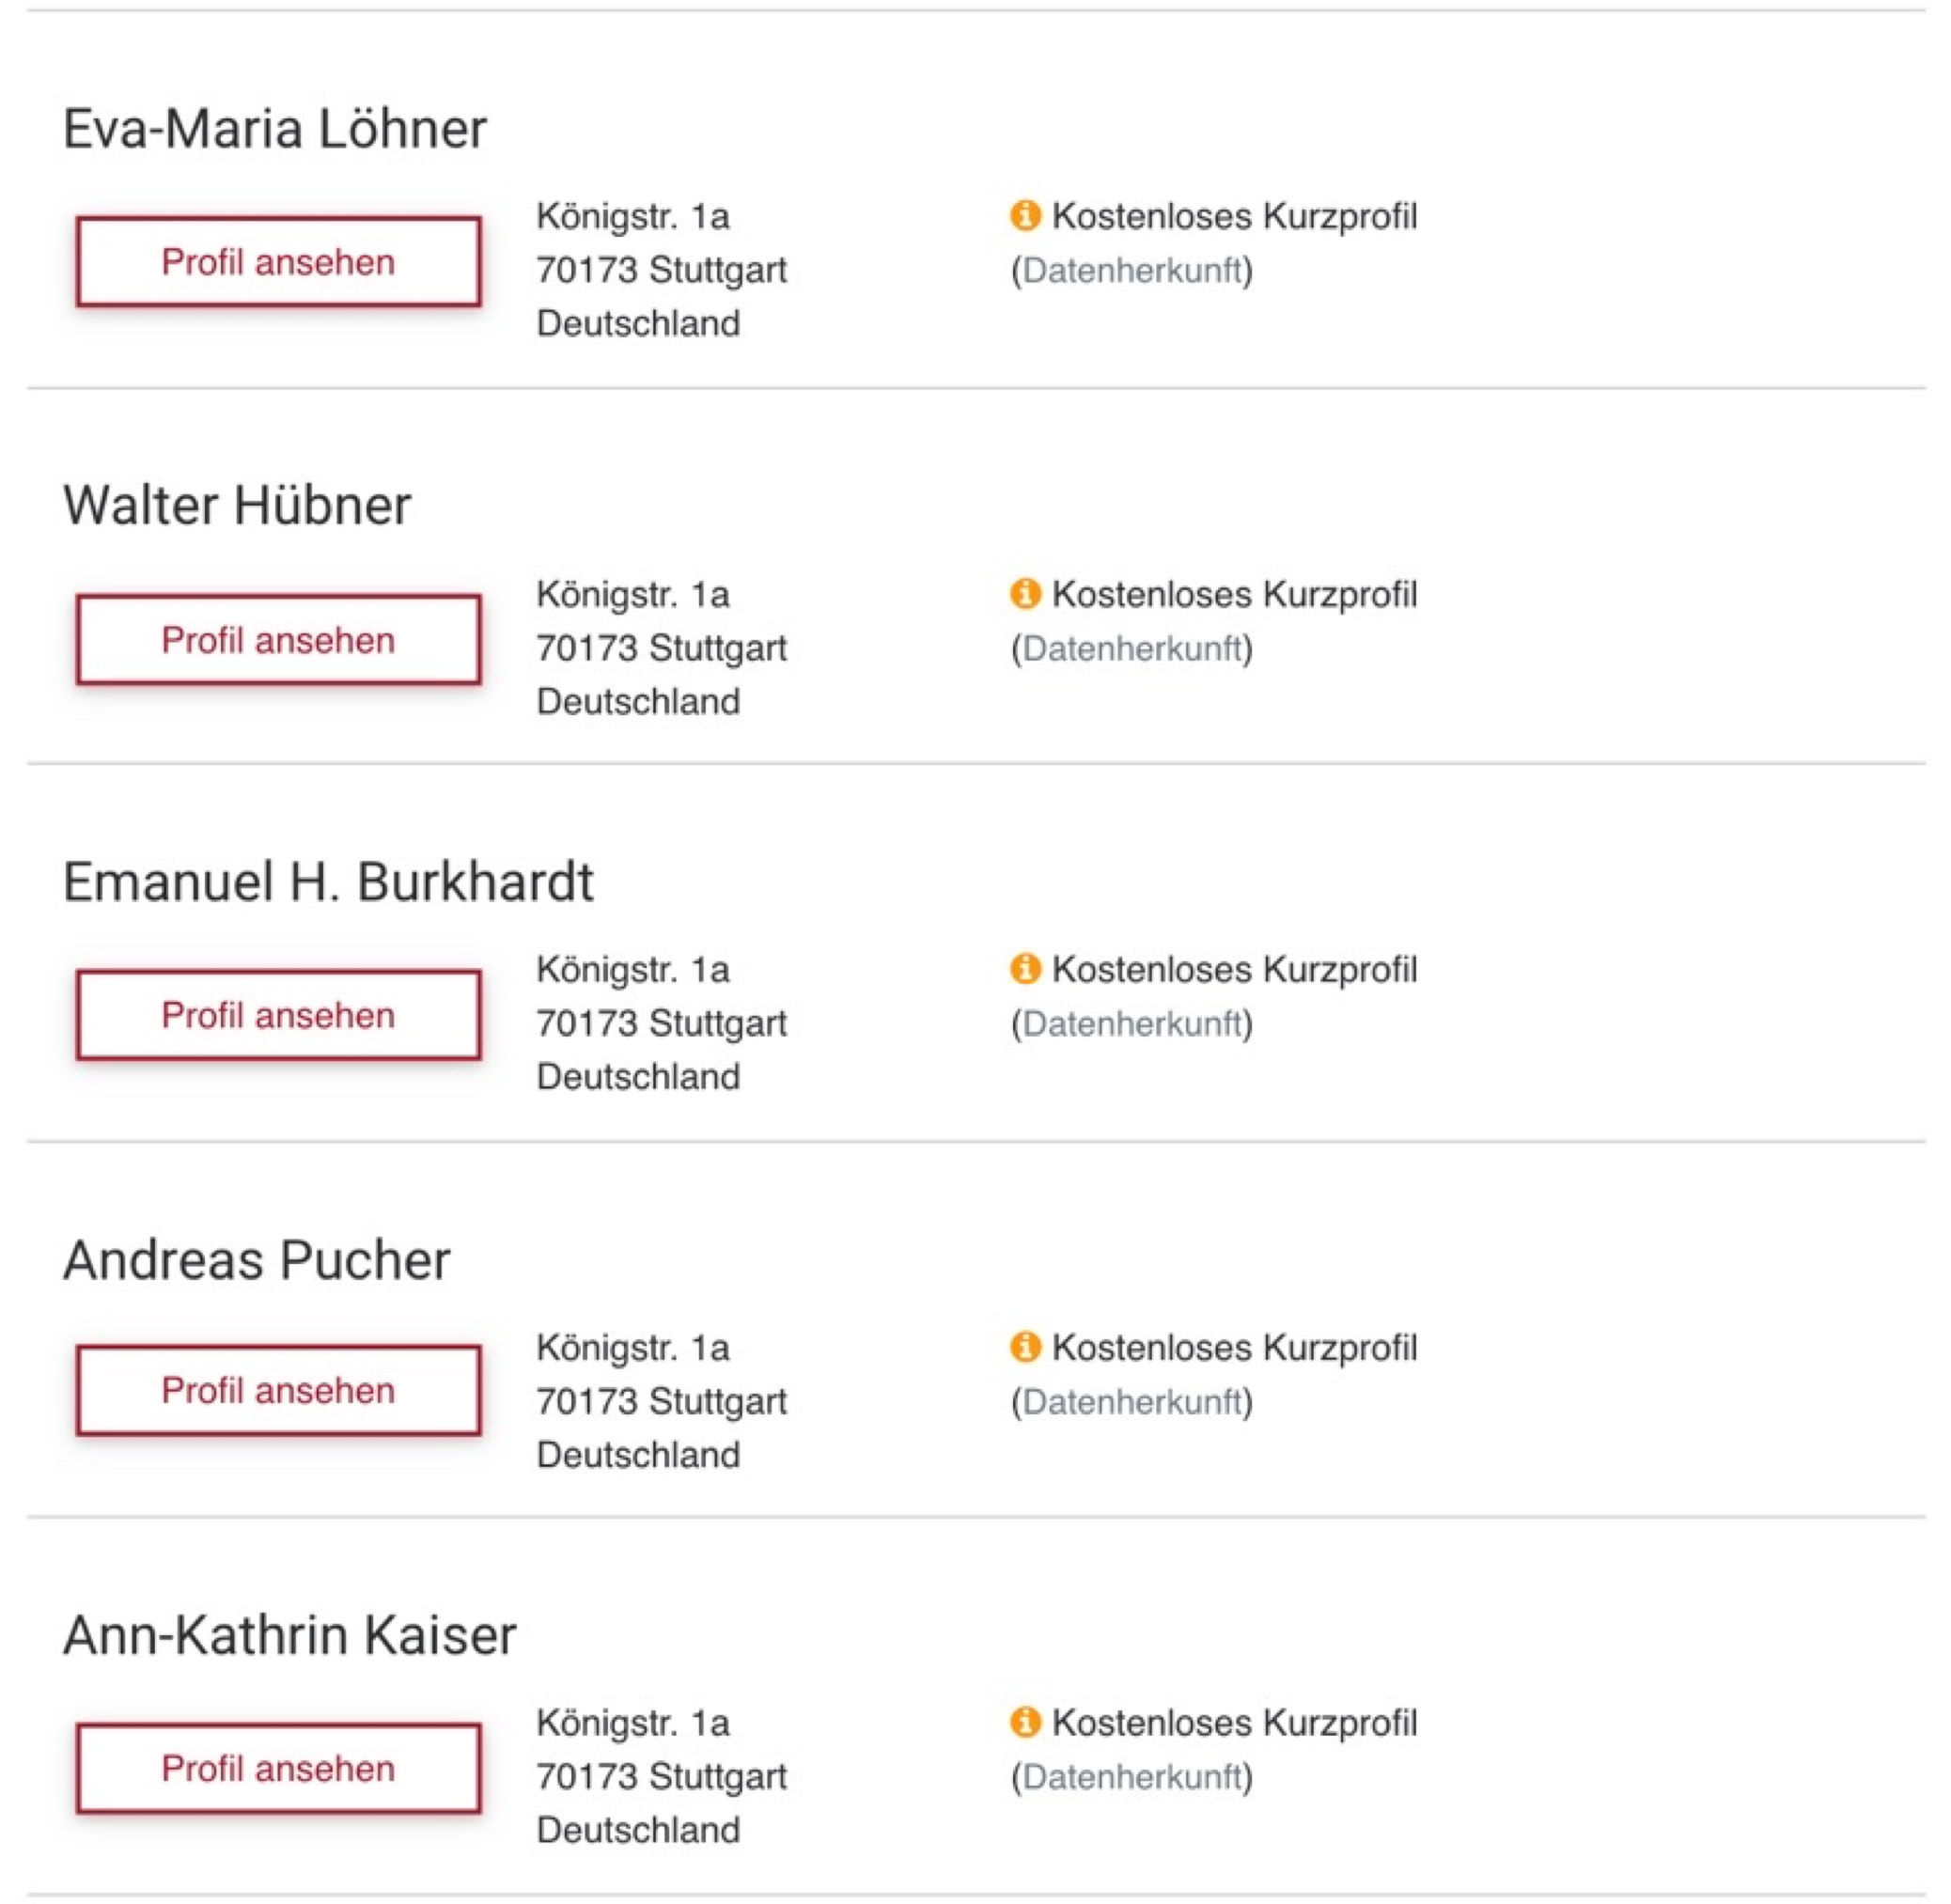Open Andreas Pucher's Datenherkunft link

coord(1131,1401)
